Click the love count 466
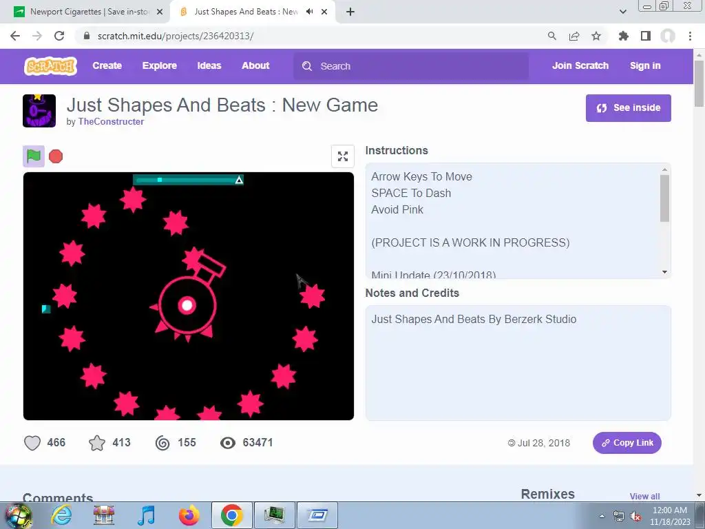 pos(56,443)
